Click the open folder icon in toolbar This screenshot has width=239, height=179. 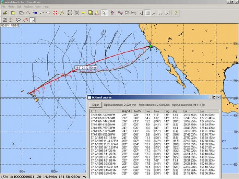[x=5, y=13]
